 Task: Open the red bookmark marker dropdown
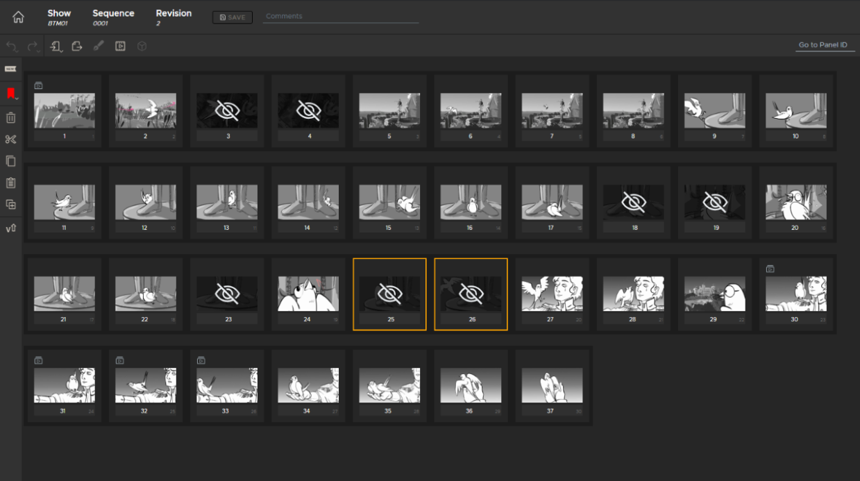point(12,94)
